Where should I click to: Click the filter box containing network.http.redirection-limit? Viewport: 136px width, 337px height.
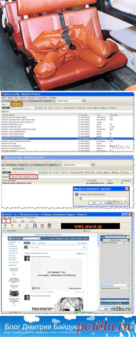[24, 177]
